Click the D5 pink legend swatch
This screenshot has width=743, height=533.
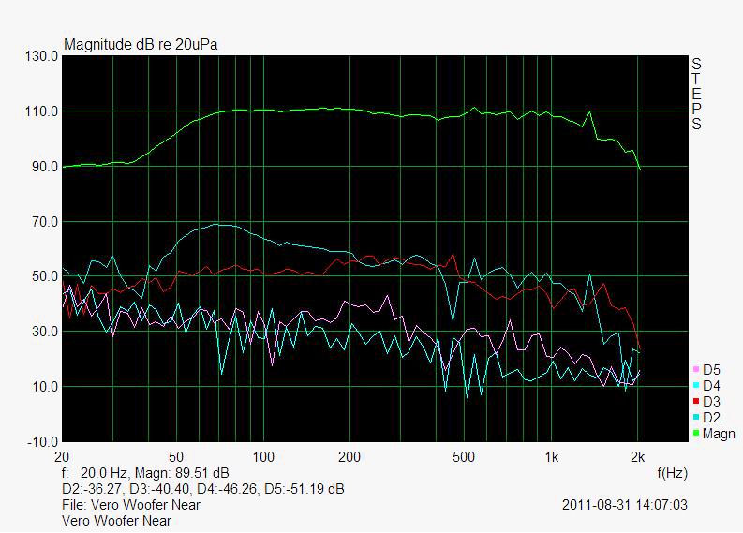[x=696, y=369]
